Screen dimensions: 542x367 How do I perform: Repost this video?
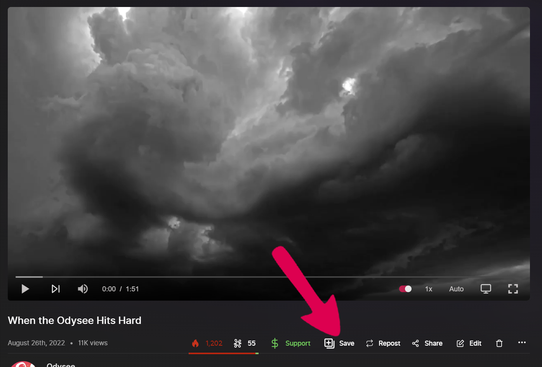(x=383, y=343)
